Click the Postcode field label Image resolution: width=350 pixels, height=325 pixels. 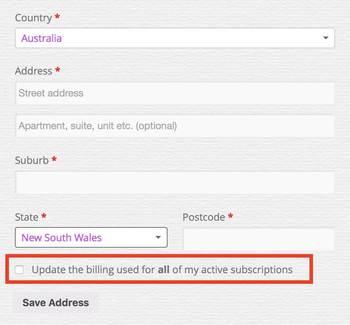point(204,217)
